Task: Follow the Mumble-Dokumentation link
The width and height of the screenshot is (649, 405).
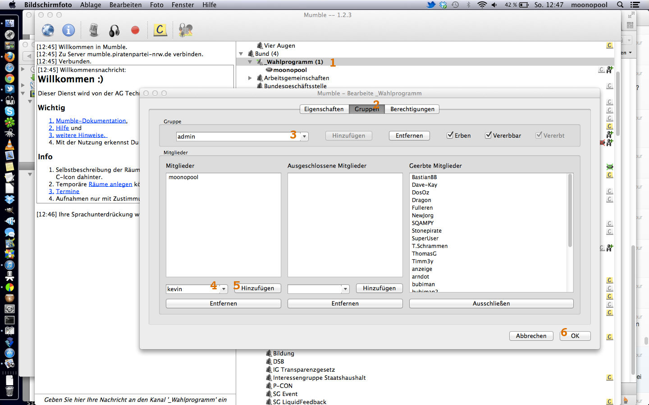Action: click(91, 121)
